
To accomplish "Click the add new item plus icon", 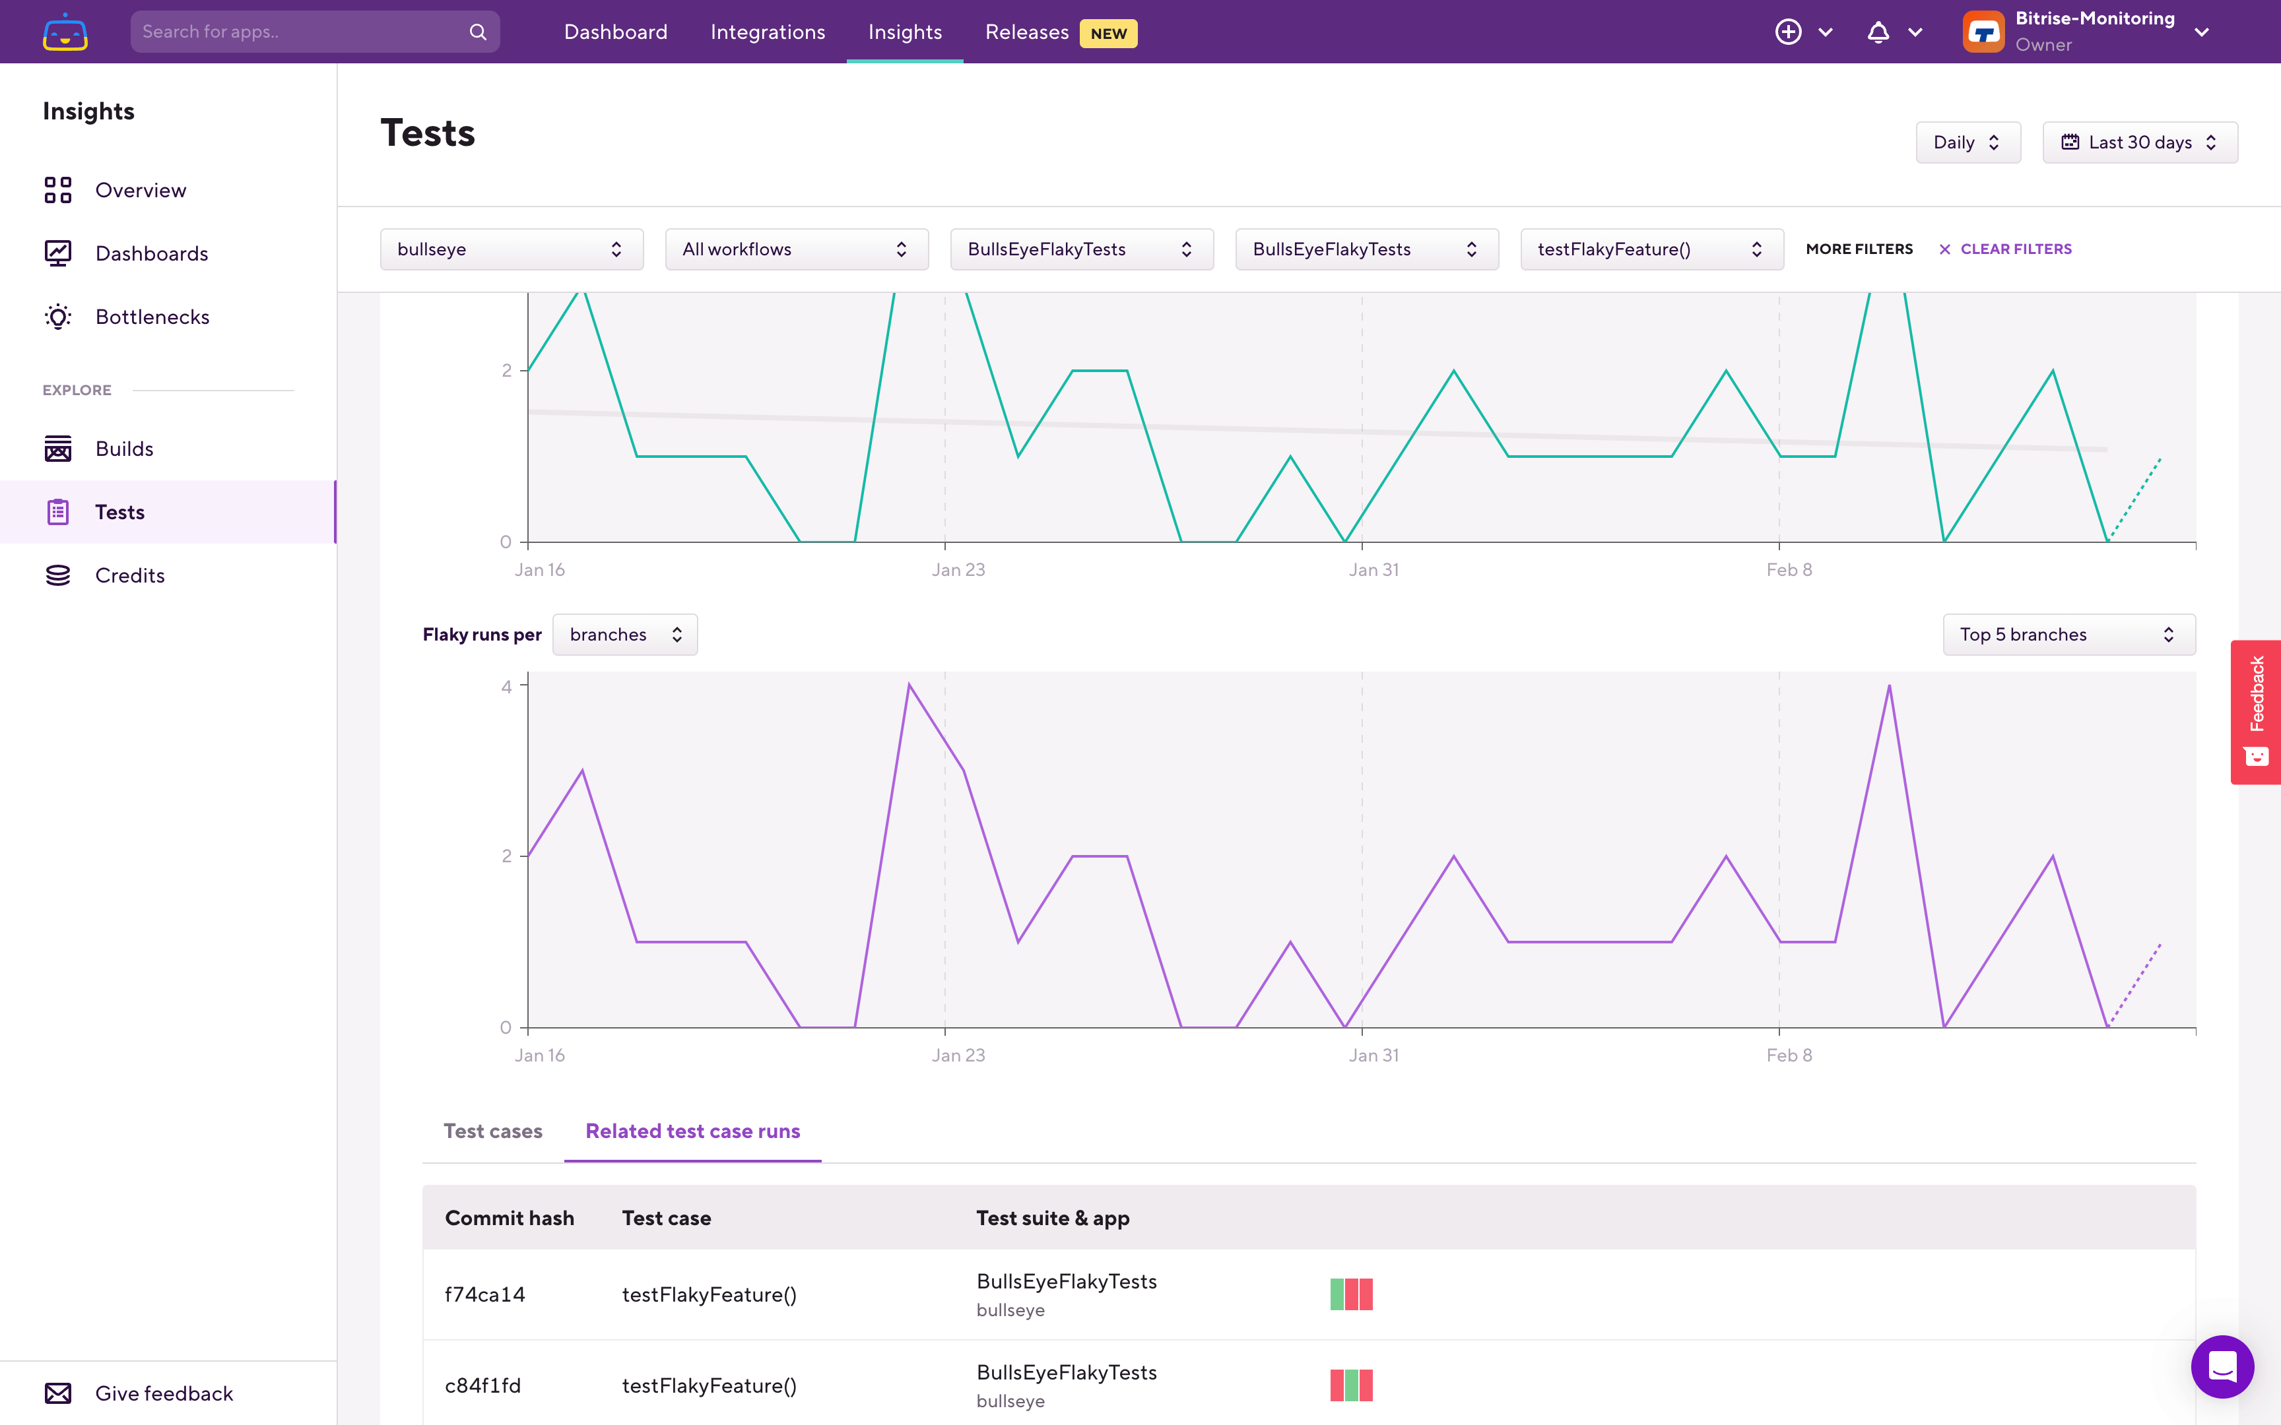I will click(x=1789, y=31).
